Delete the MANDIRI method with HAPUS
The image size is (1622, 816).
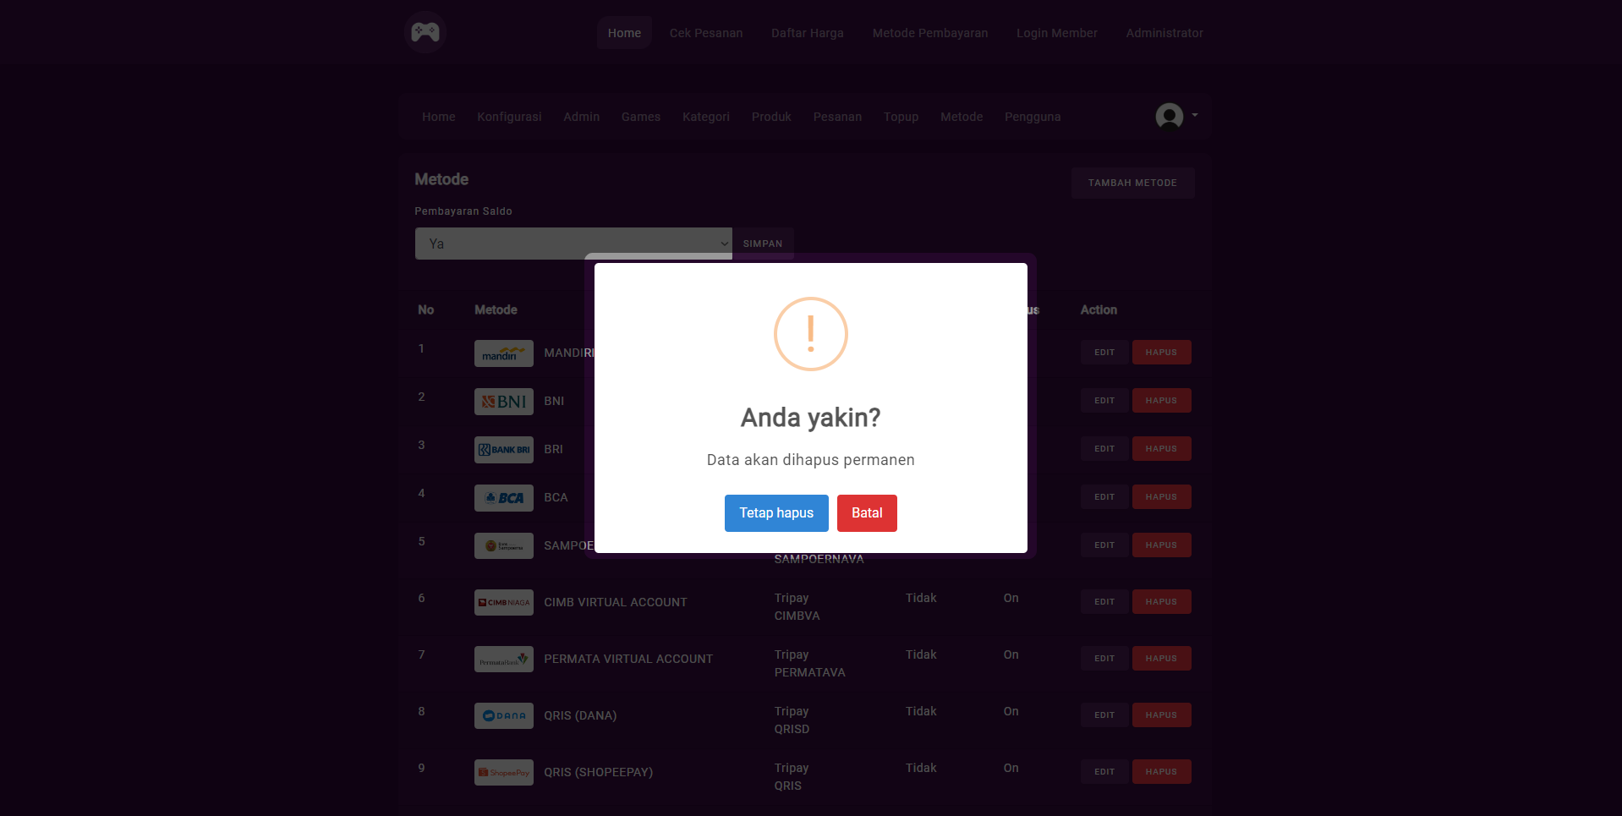click(1161, 353)
